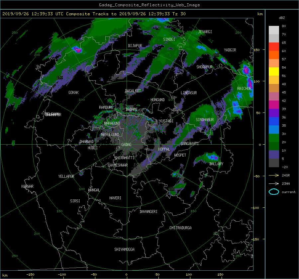
Task: Click the DHARWAD city label
Action: point(86,142)
